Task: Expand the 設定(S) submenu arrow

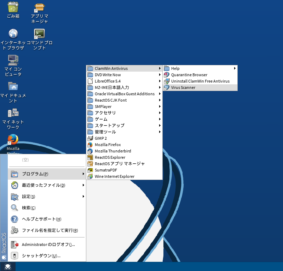Action: coord(83,196)
